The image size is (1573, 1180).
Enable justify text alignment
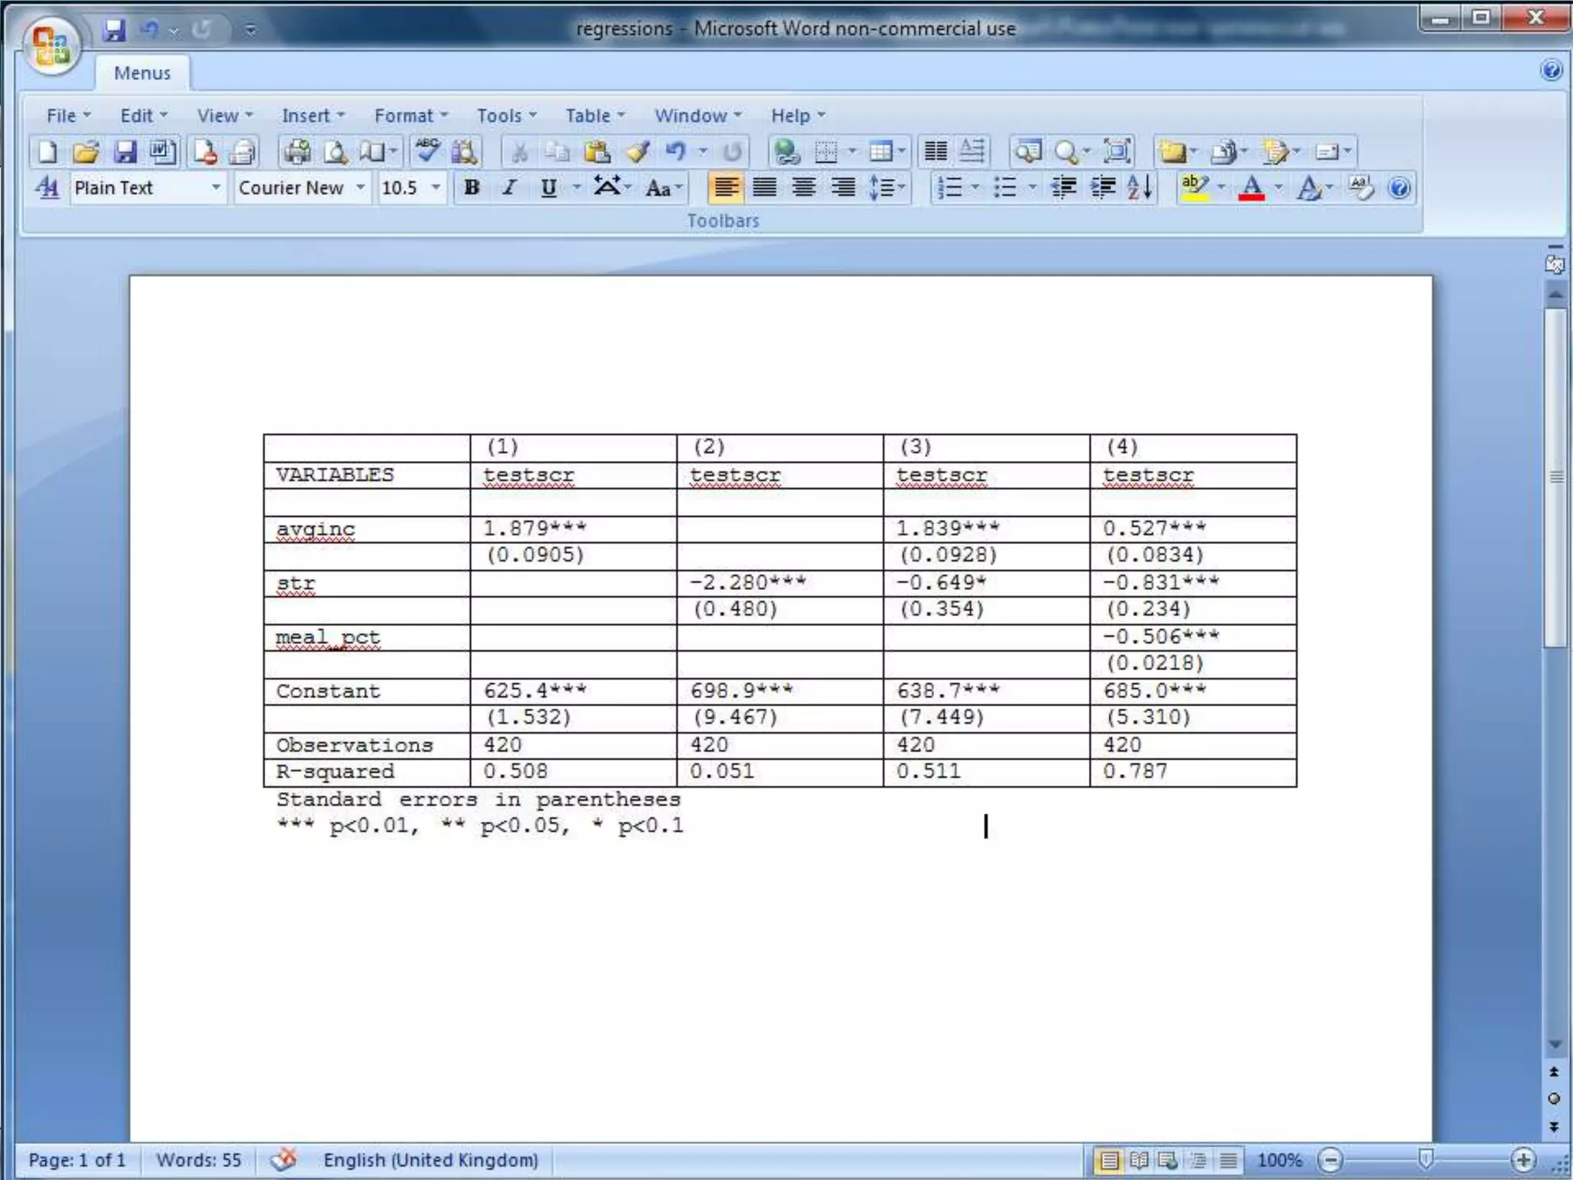coord(764,187)
